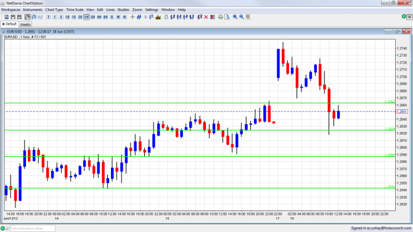Open the Chart Type menu
The height and width of the screenshot is (232, 413).
54,9
